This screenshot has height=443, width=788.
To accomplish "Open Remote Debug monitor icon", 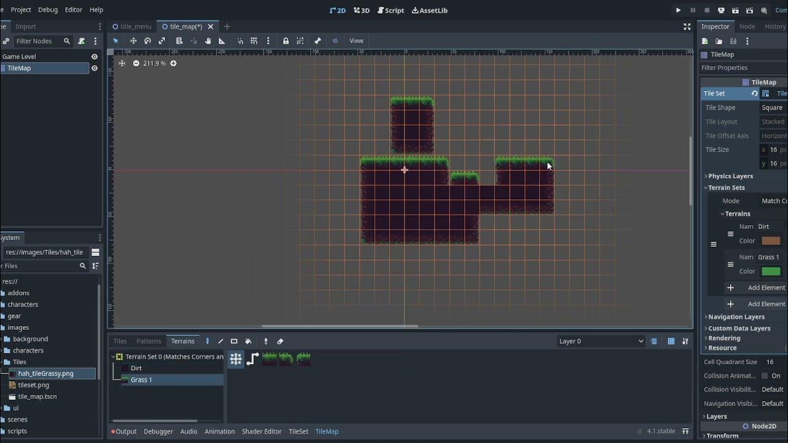I will click(x=721, y=10).
